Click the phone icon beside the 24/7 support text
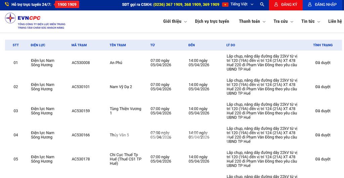 (x=7, y=4)
